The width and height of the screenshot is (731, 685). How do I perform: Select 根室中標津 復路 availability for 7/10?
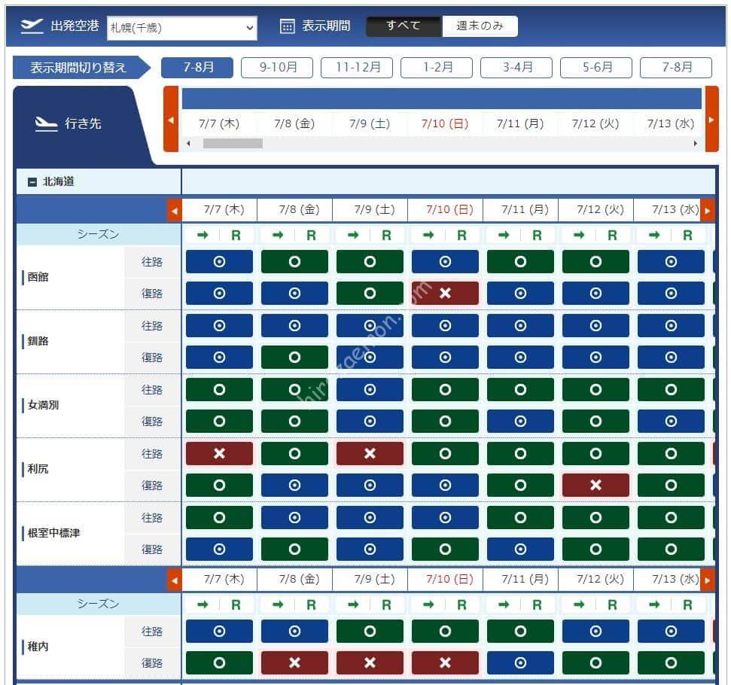click(x=445, y=550)
